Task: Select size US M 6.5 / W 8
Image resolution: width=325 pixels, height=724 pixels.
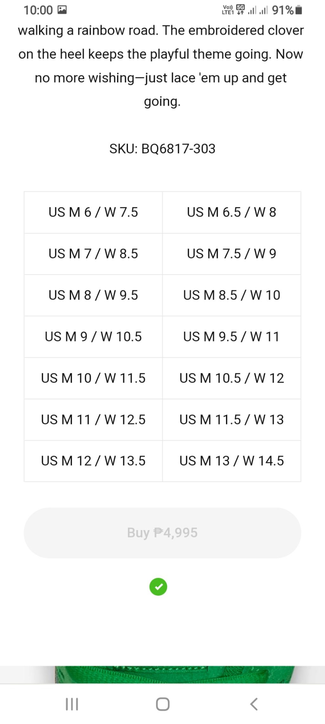Action: [231, 212]
